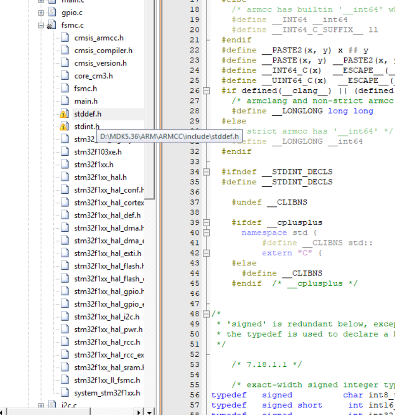Click the system_stm32f1xx.h file icon
395x415 pixels.
[x=65, y=393]
